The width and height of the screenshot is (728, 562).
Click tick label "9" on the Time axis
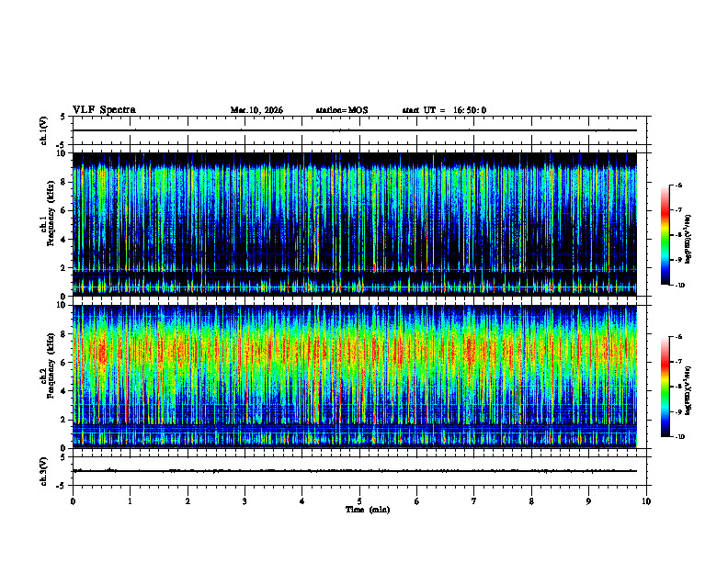tap(588, 501)
